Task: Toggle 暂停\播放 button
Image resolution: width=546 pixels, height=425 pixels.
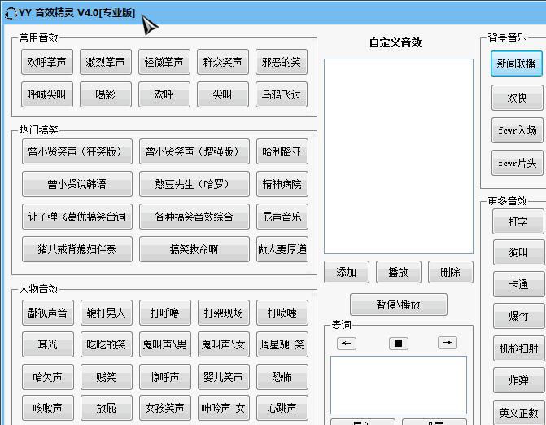Action: tap(399, 305)
